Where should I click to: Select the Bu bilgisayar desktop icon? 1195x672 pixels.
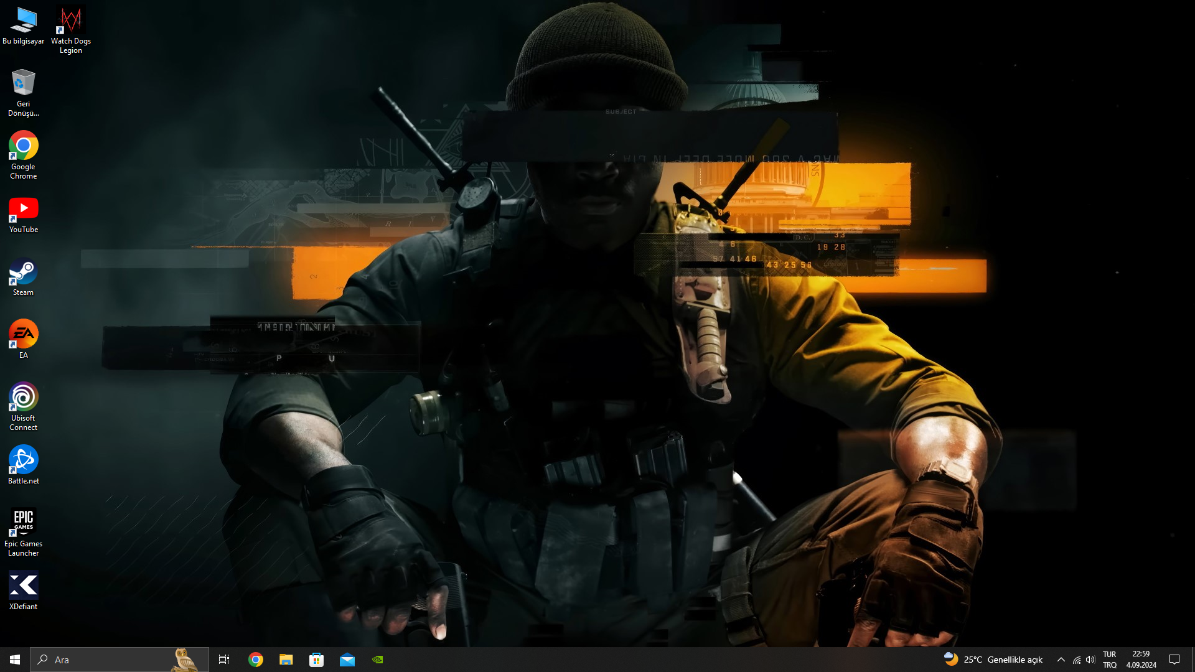click(24, 21)
